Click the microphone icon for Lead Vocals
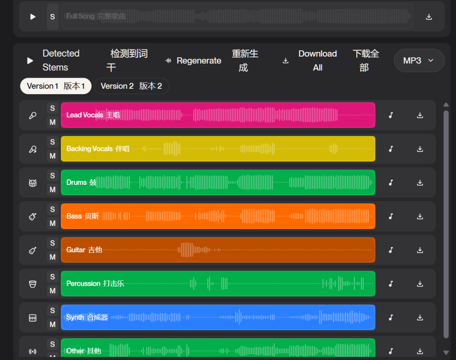456x360 pixels. pyautogui.click(x=33, y=115)
